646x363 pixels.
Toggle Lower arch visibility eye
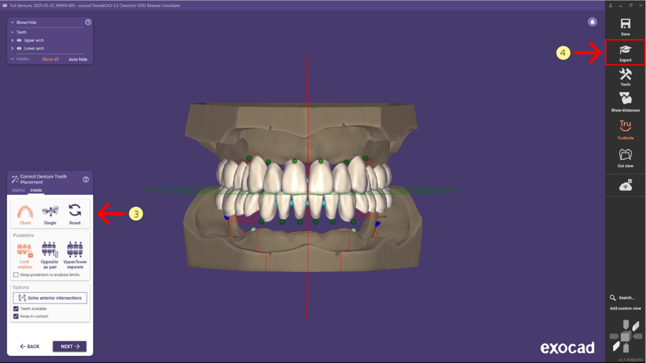pyautogui.click(x=19, y=48)
